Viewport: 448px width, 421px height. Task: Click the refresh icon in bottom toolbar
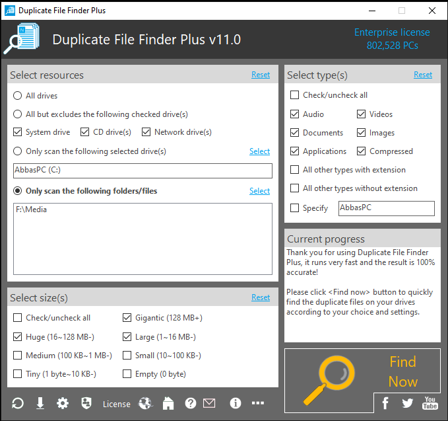click(x=18, y=404)
